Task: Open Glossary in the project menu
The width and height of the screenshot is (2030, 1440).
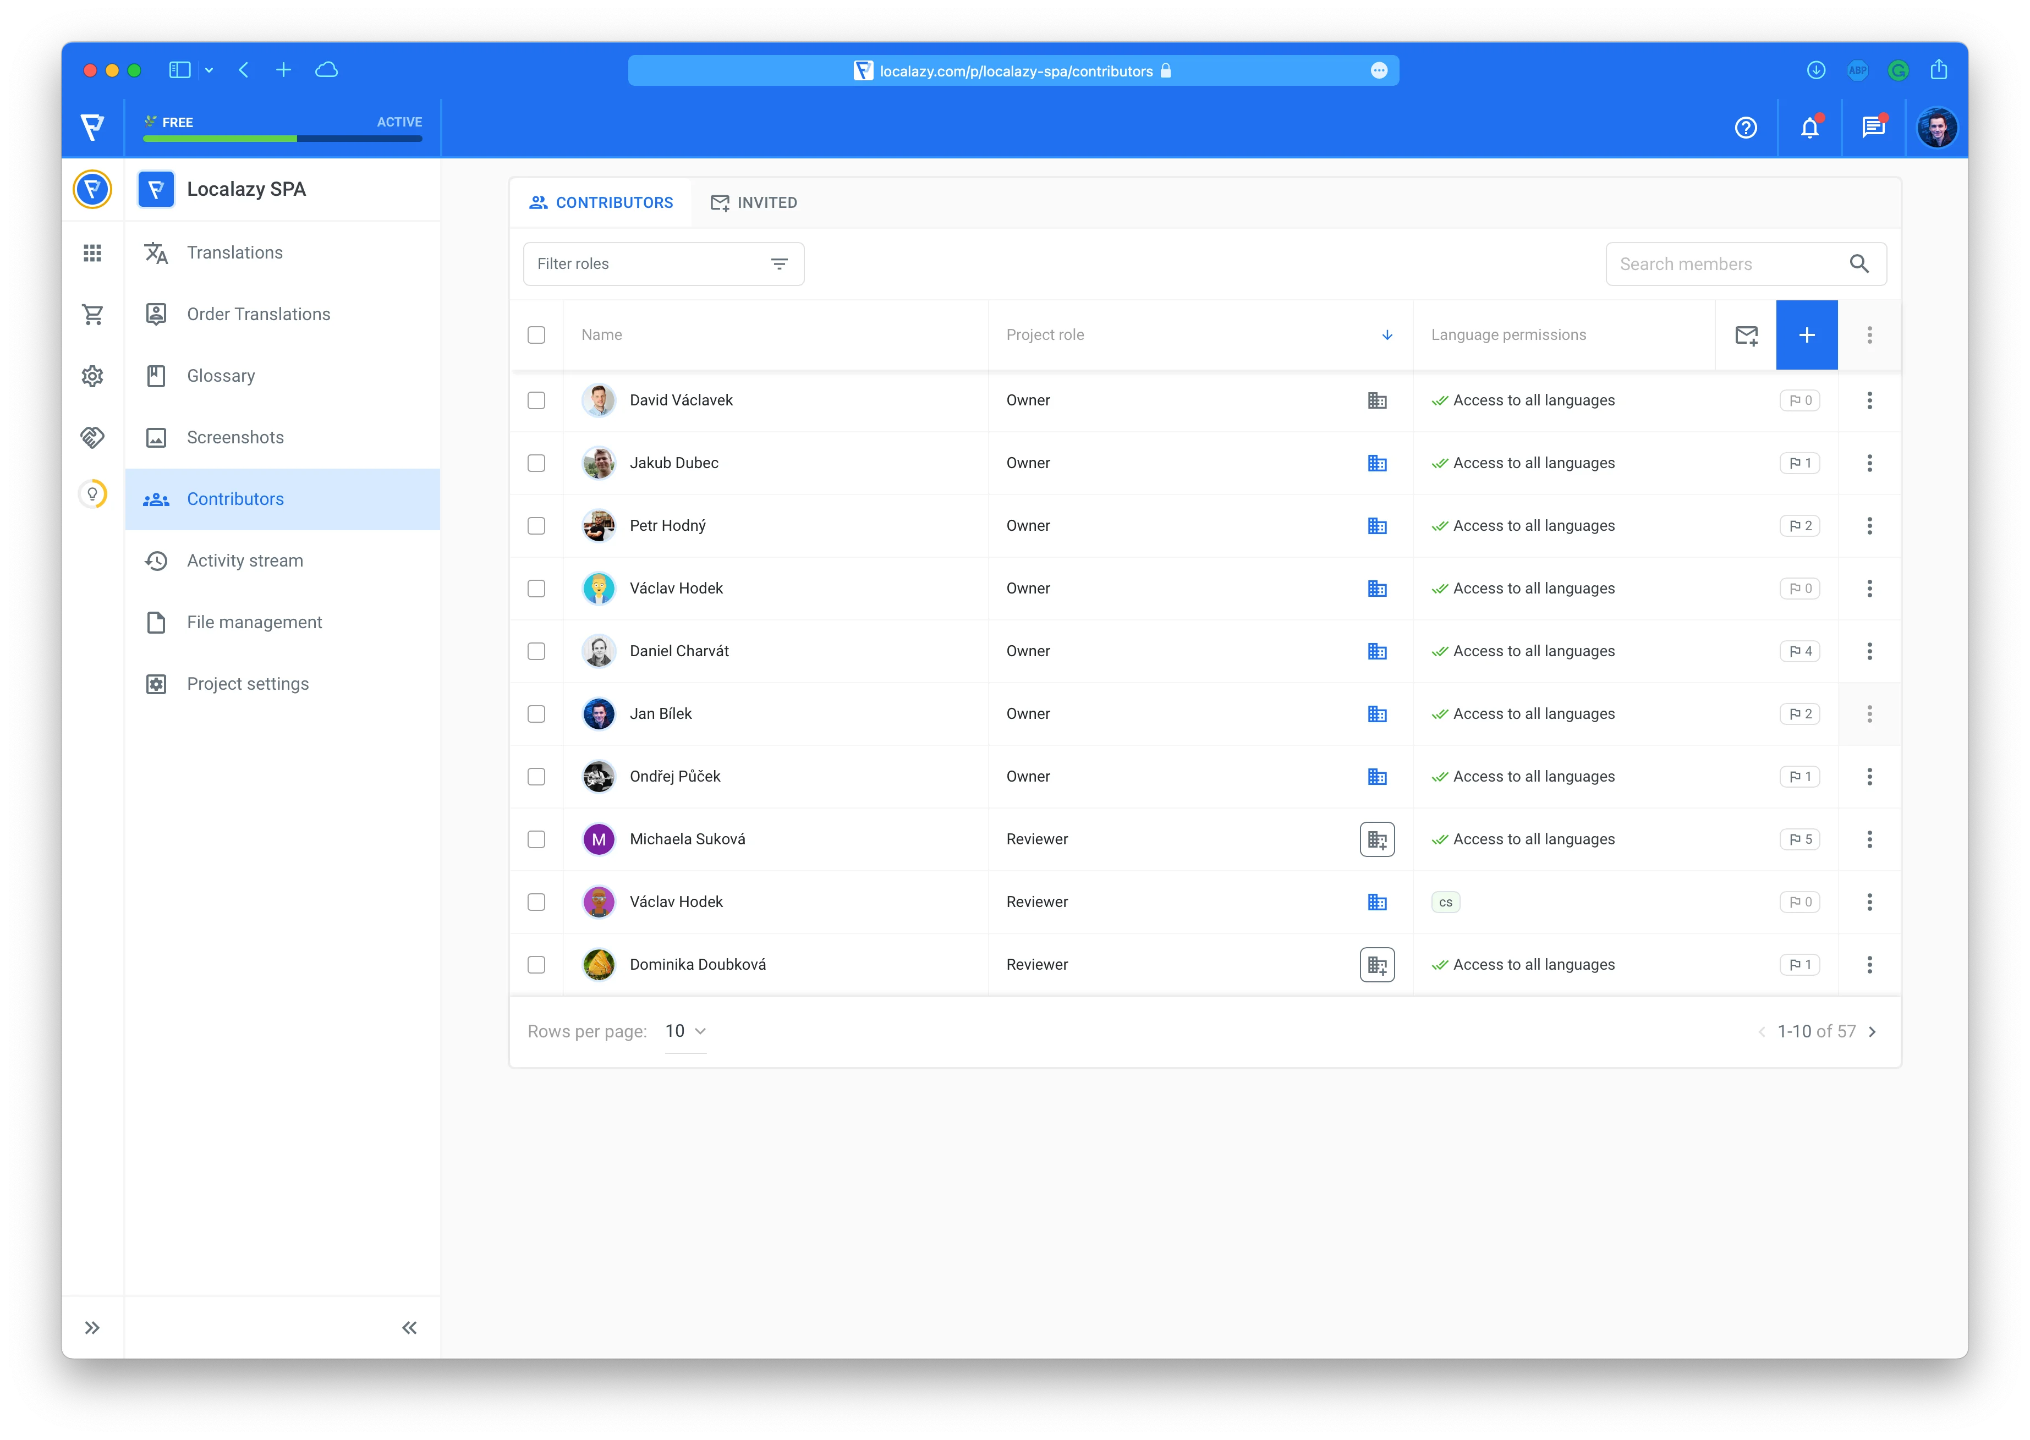Action: point(221,376)
